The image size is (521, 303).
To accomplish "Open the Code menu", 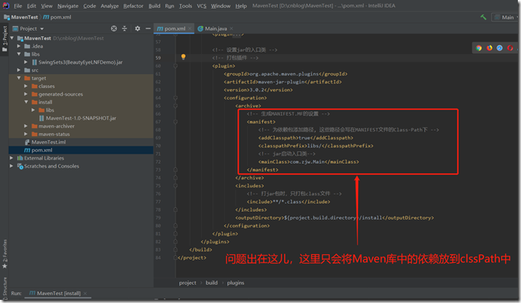I will [90, 6].
